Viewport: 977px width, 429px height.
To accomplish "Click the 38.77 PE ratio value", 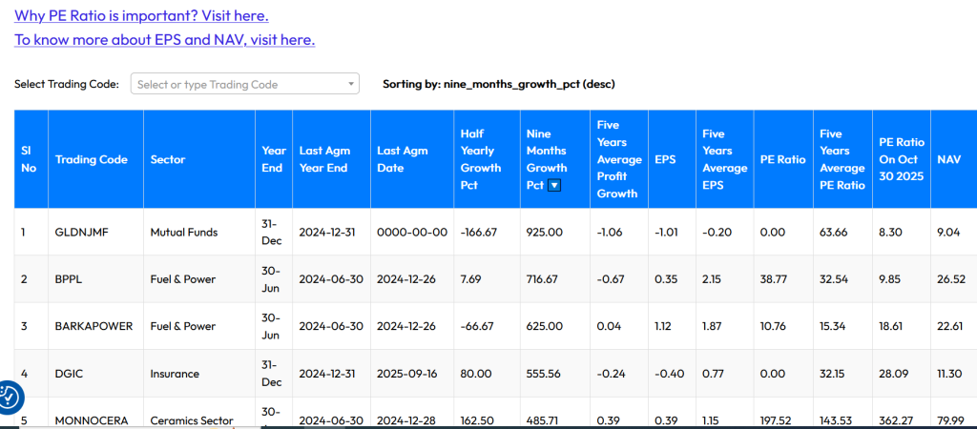I will pos(774,279).
